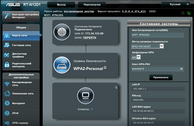Open Диспетчер трафика in the sidebar
Image resolution: width=194 pixels, height=126 pixels.
pyautogui.click(x=20, y=55)
